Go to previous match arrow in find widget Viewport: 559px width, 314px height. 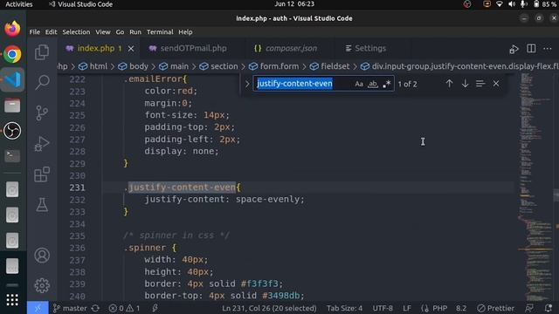(x=449, y=84)
